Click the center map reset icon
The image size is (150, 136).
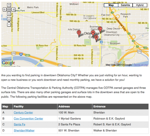pos(9,9)
